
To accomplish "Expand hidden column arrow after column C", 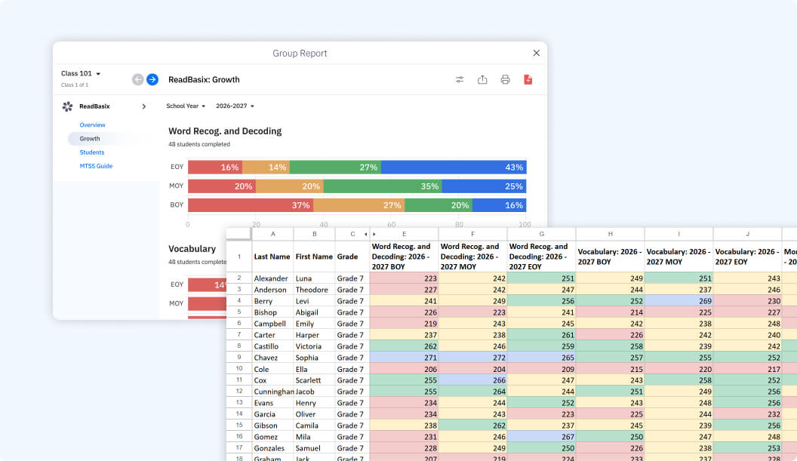I will pos(365,235).
